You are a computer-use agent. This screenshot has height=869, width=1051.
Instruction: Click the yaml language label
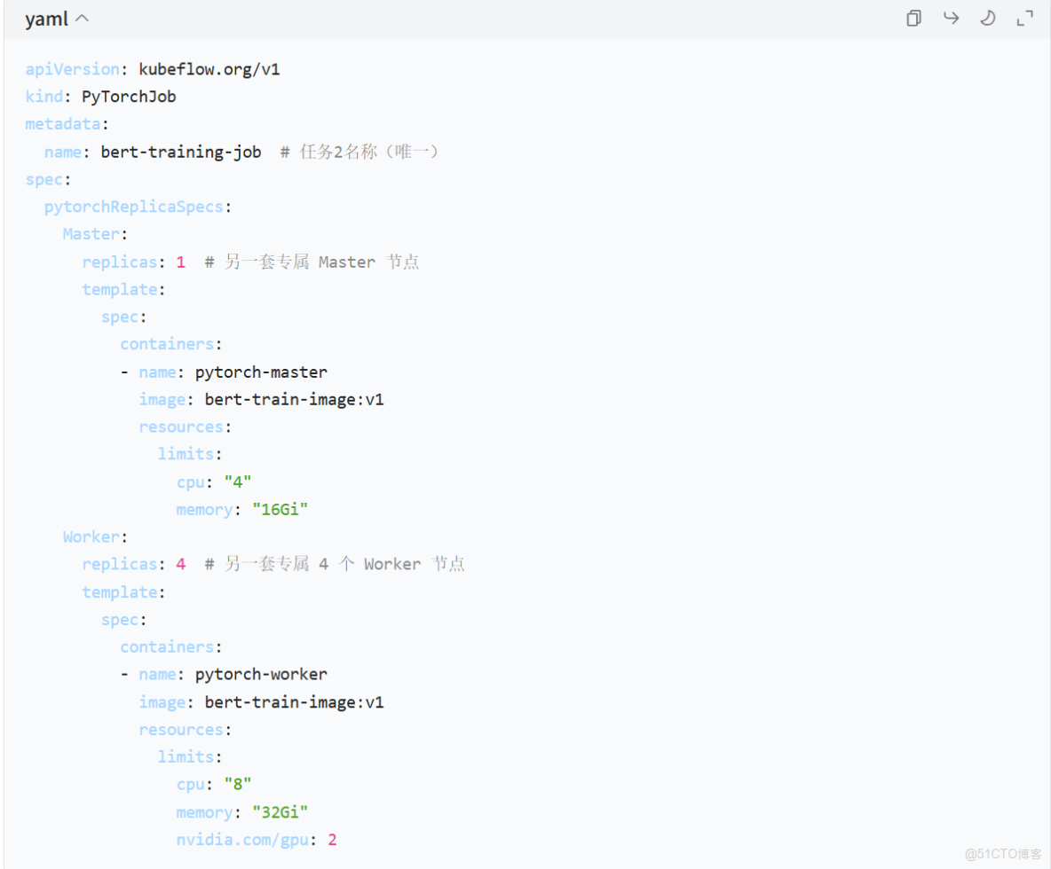click(x=46, y=19)
